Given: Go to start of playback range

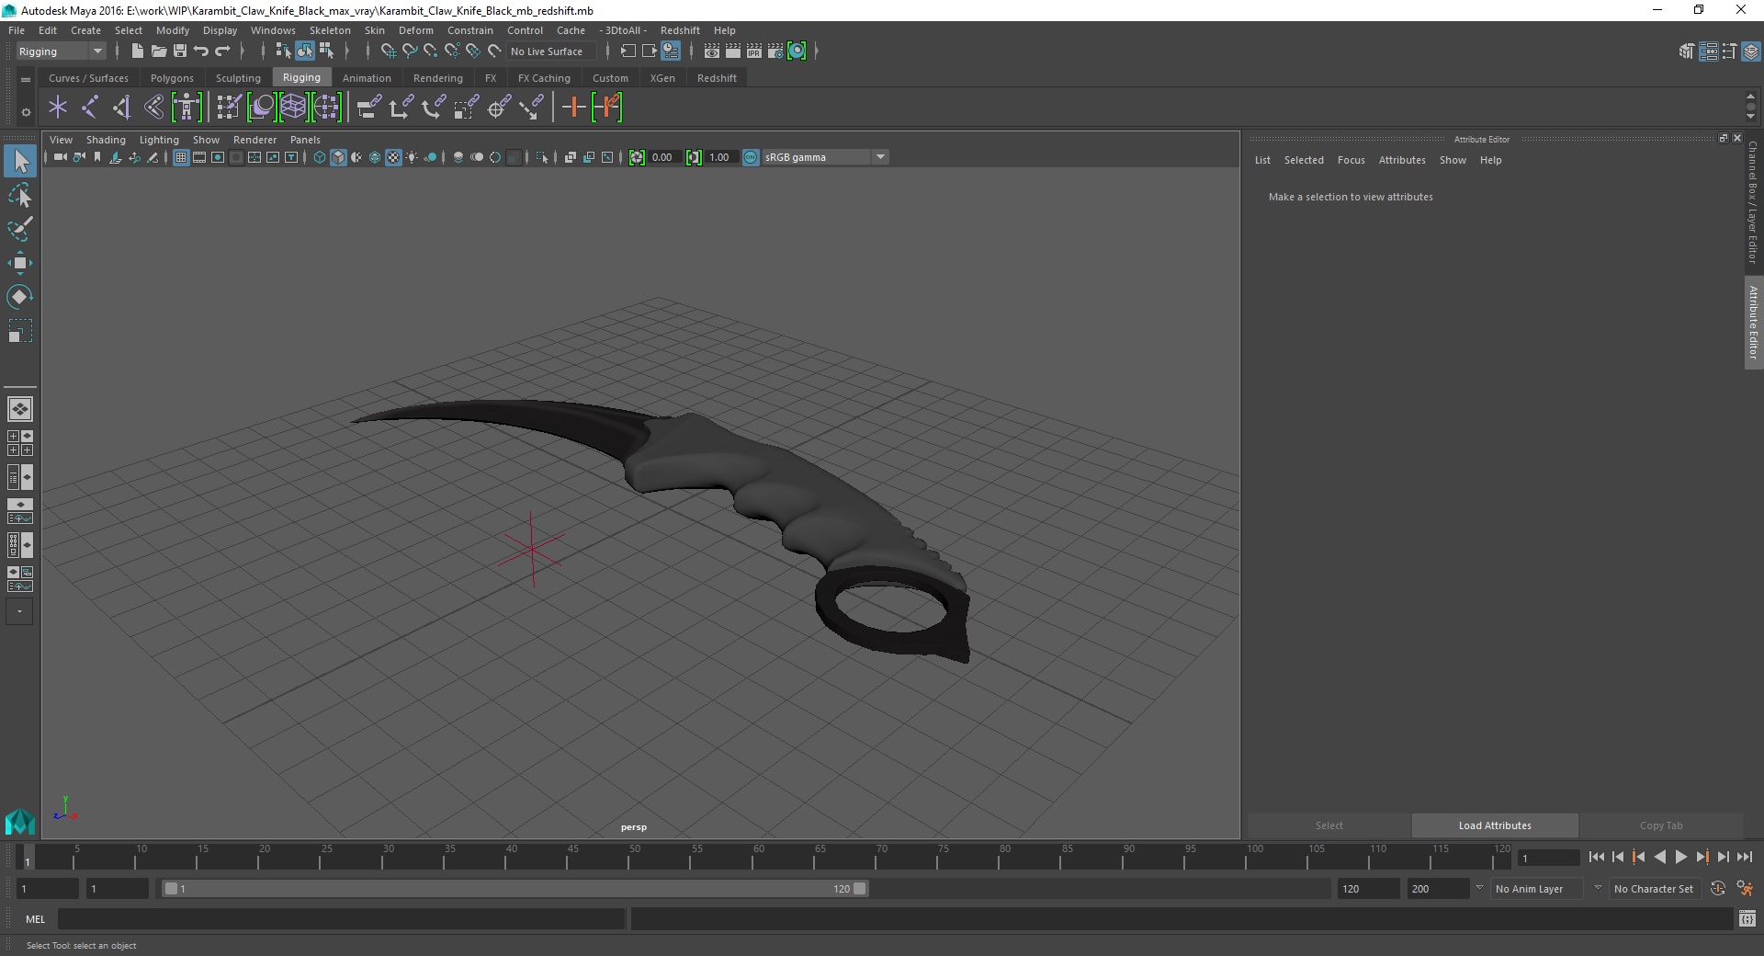Looking at the screenshot, I should (1596, 857).
